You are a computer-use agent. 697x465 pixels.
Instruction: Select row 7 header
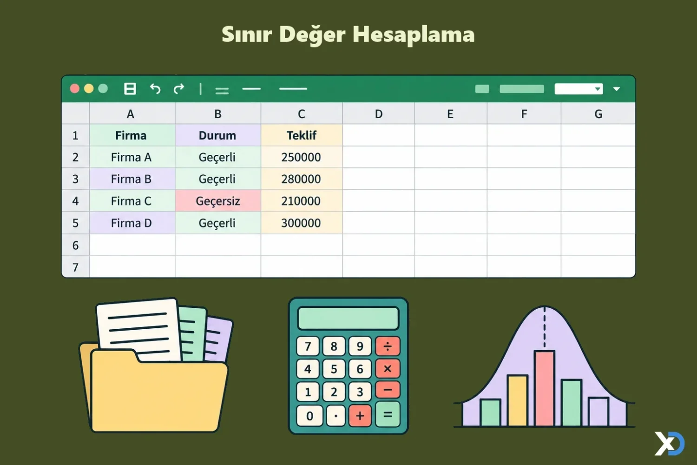(75, 267)
